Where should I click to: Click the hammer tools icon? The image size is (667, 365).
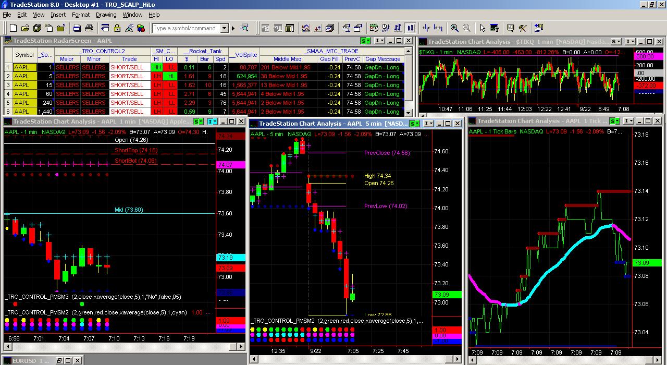coord(523,28)
